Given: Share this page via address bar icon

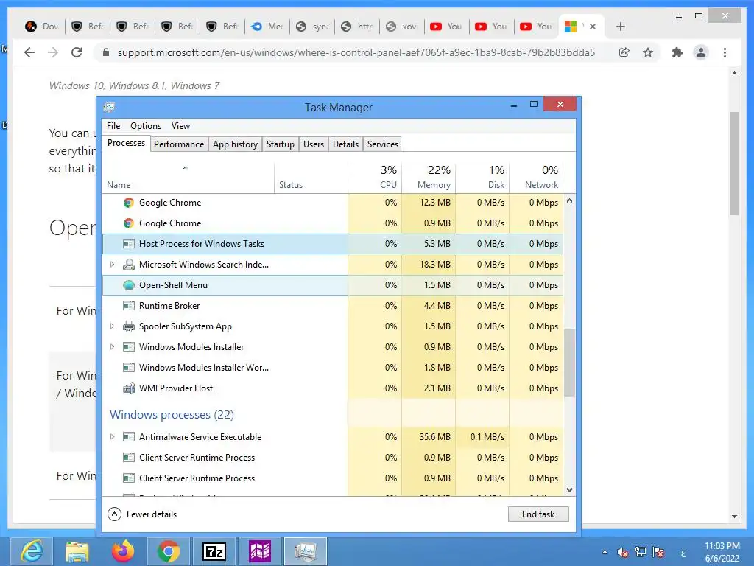Looking at the screenshot, I should [x=624, y=52].
